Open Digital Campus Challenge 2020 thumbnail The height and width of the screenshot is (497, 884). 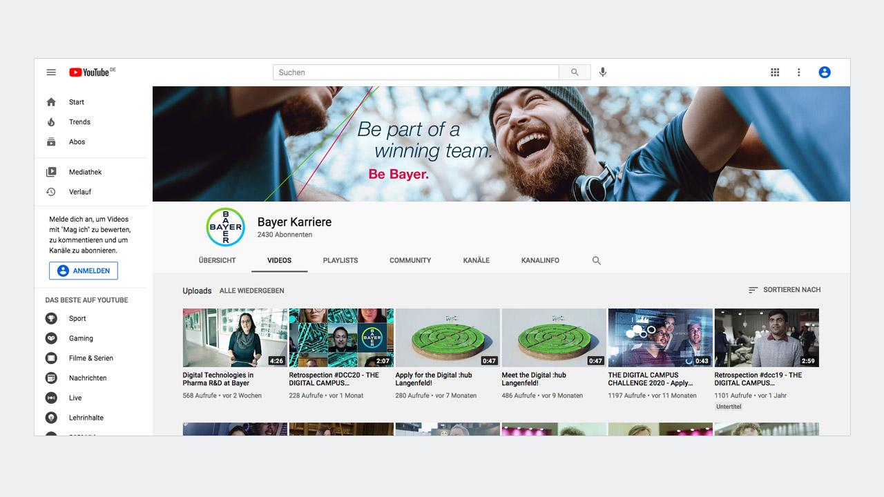[x=660, y=338]
